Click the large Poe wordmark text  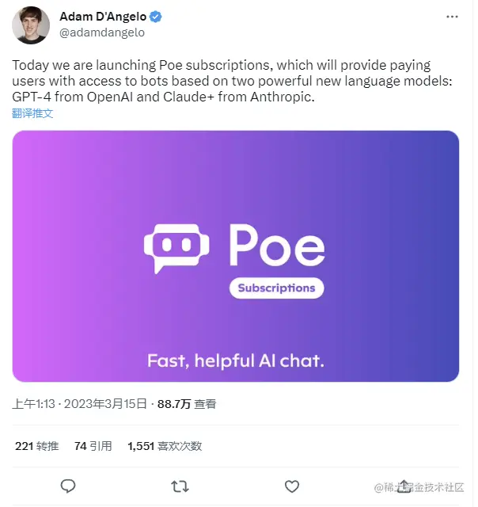(277, 245)
